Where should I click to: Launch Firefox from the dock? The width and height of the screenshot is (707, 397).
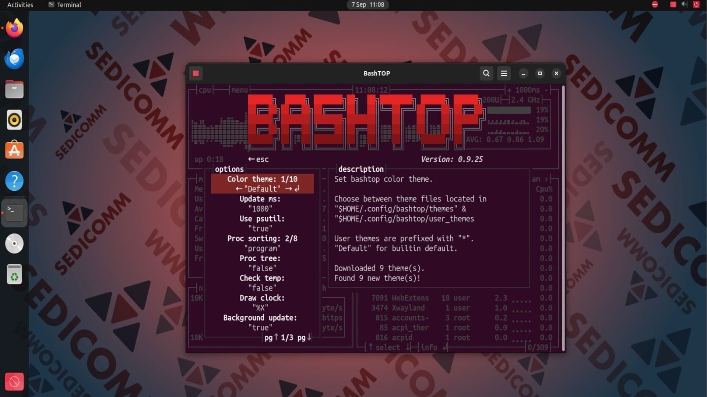14,28
